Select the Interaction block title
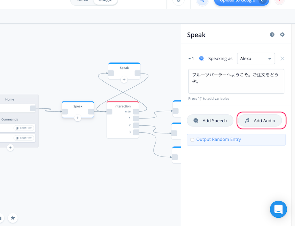The width and height of the screenshot is (295, 226). 122,106
